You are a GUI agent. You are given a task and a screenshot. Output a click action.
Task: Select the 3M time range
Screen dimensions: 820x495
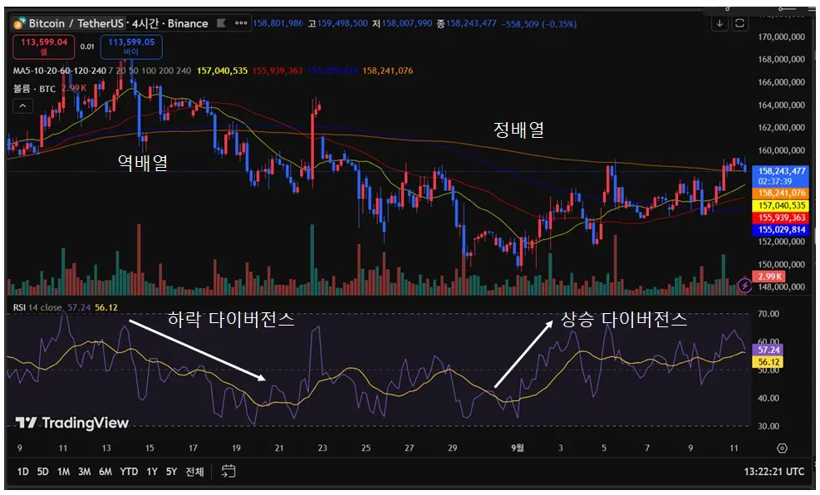tap(84, 472)
